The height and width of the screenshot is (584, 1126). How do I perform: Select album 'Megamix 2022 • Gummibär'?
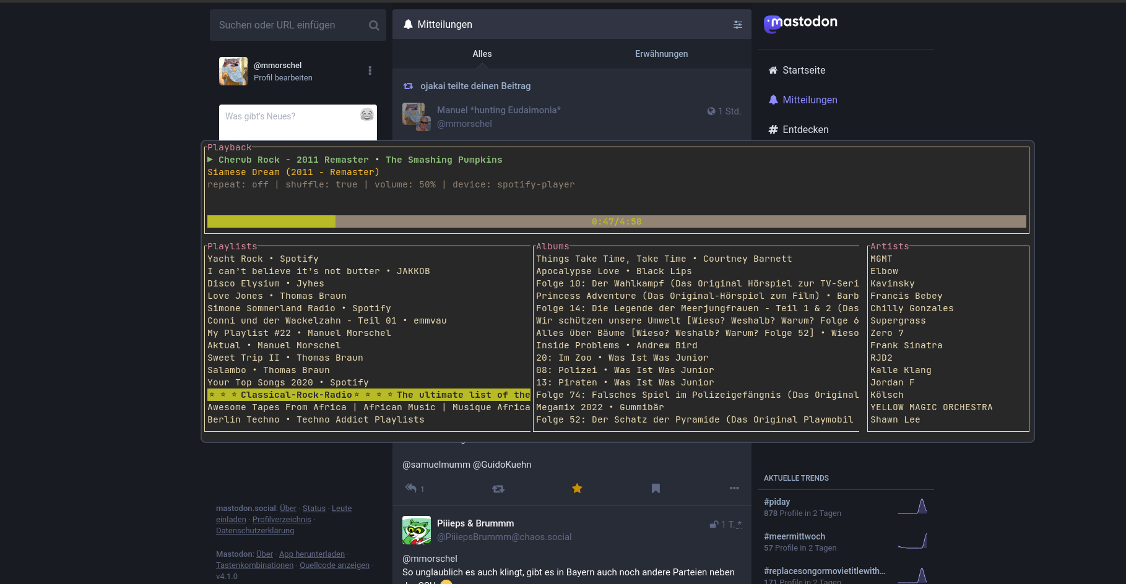[600, 407]
